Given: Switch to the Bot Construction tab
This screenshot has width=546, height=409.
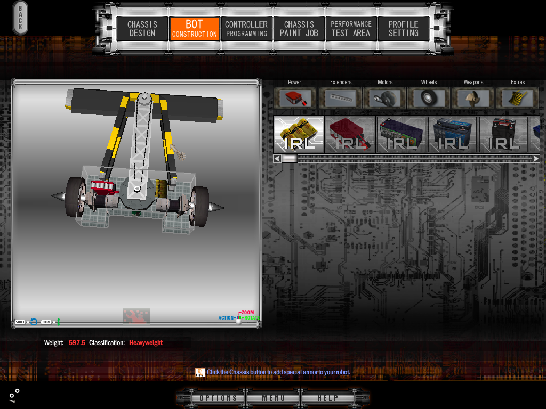Looking at the screenshot, I should [x=194, y=29].
